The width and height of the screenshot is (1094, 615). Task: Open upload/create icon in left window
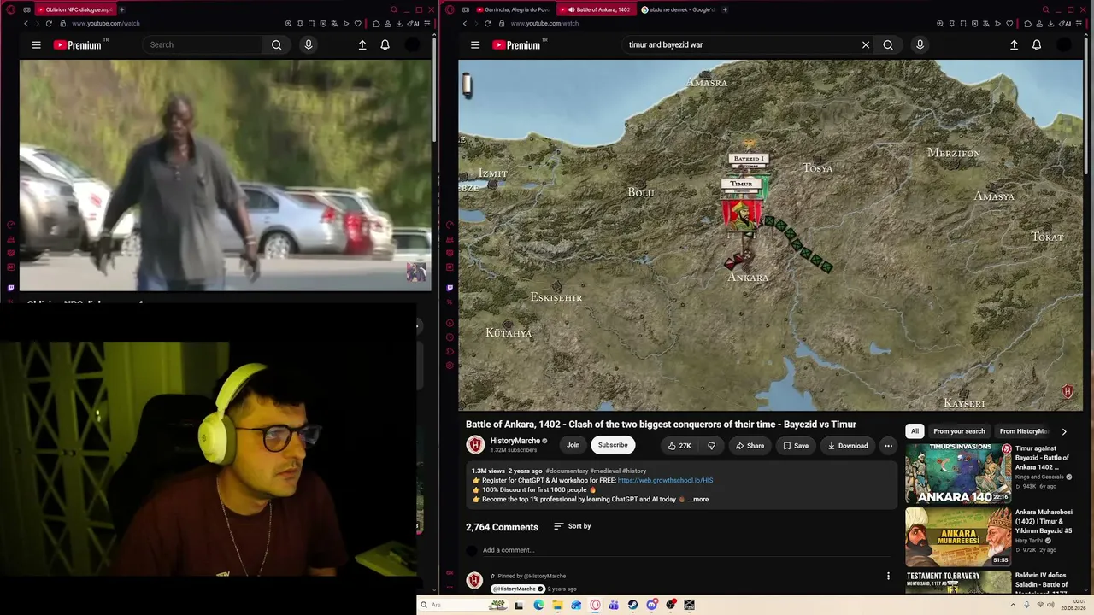click(362, 45)
